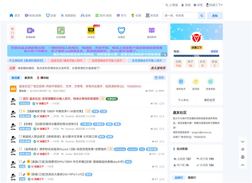
Task: Open the 动漫区 bear icon
Action: tap(121, 30)
